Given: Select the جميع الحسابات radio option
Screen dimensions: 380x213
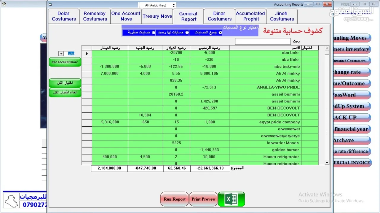Looking at the screenshot, I should click(x=220, y=33).
